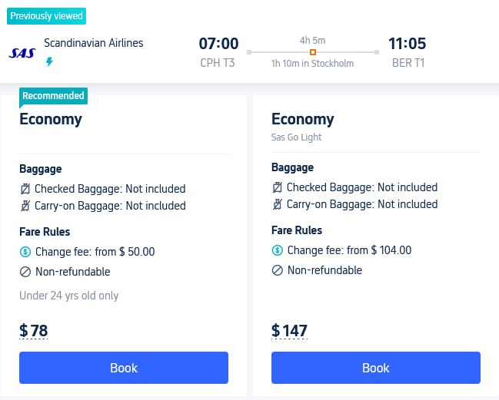This screenshot has height=400, width=499.
Task: Click the non-refundable icon in Sas Go Light
Action: [278, 270]
